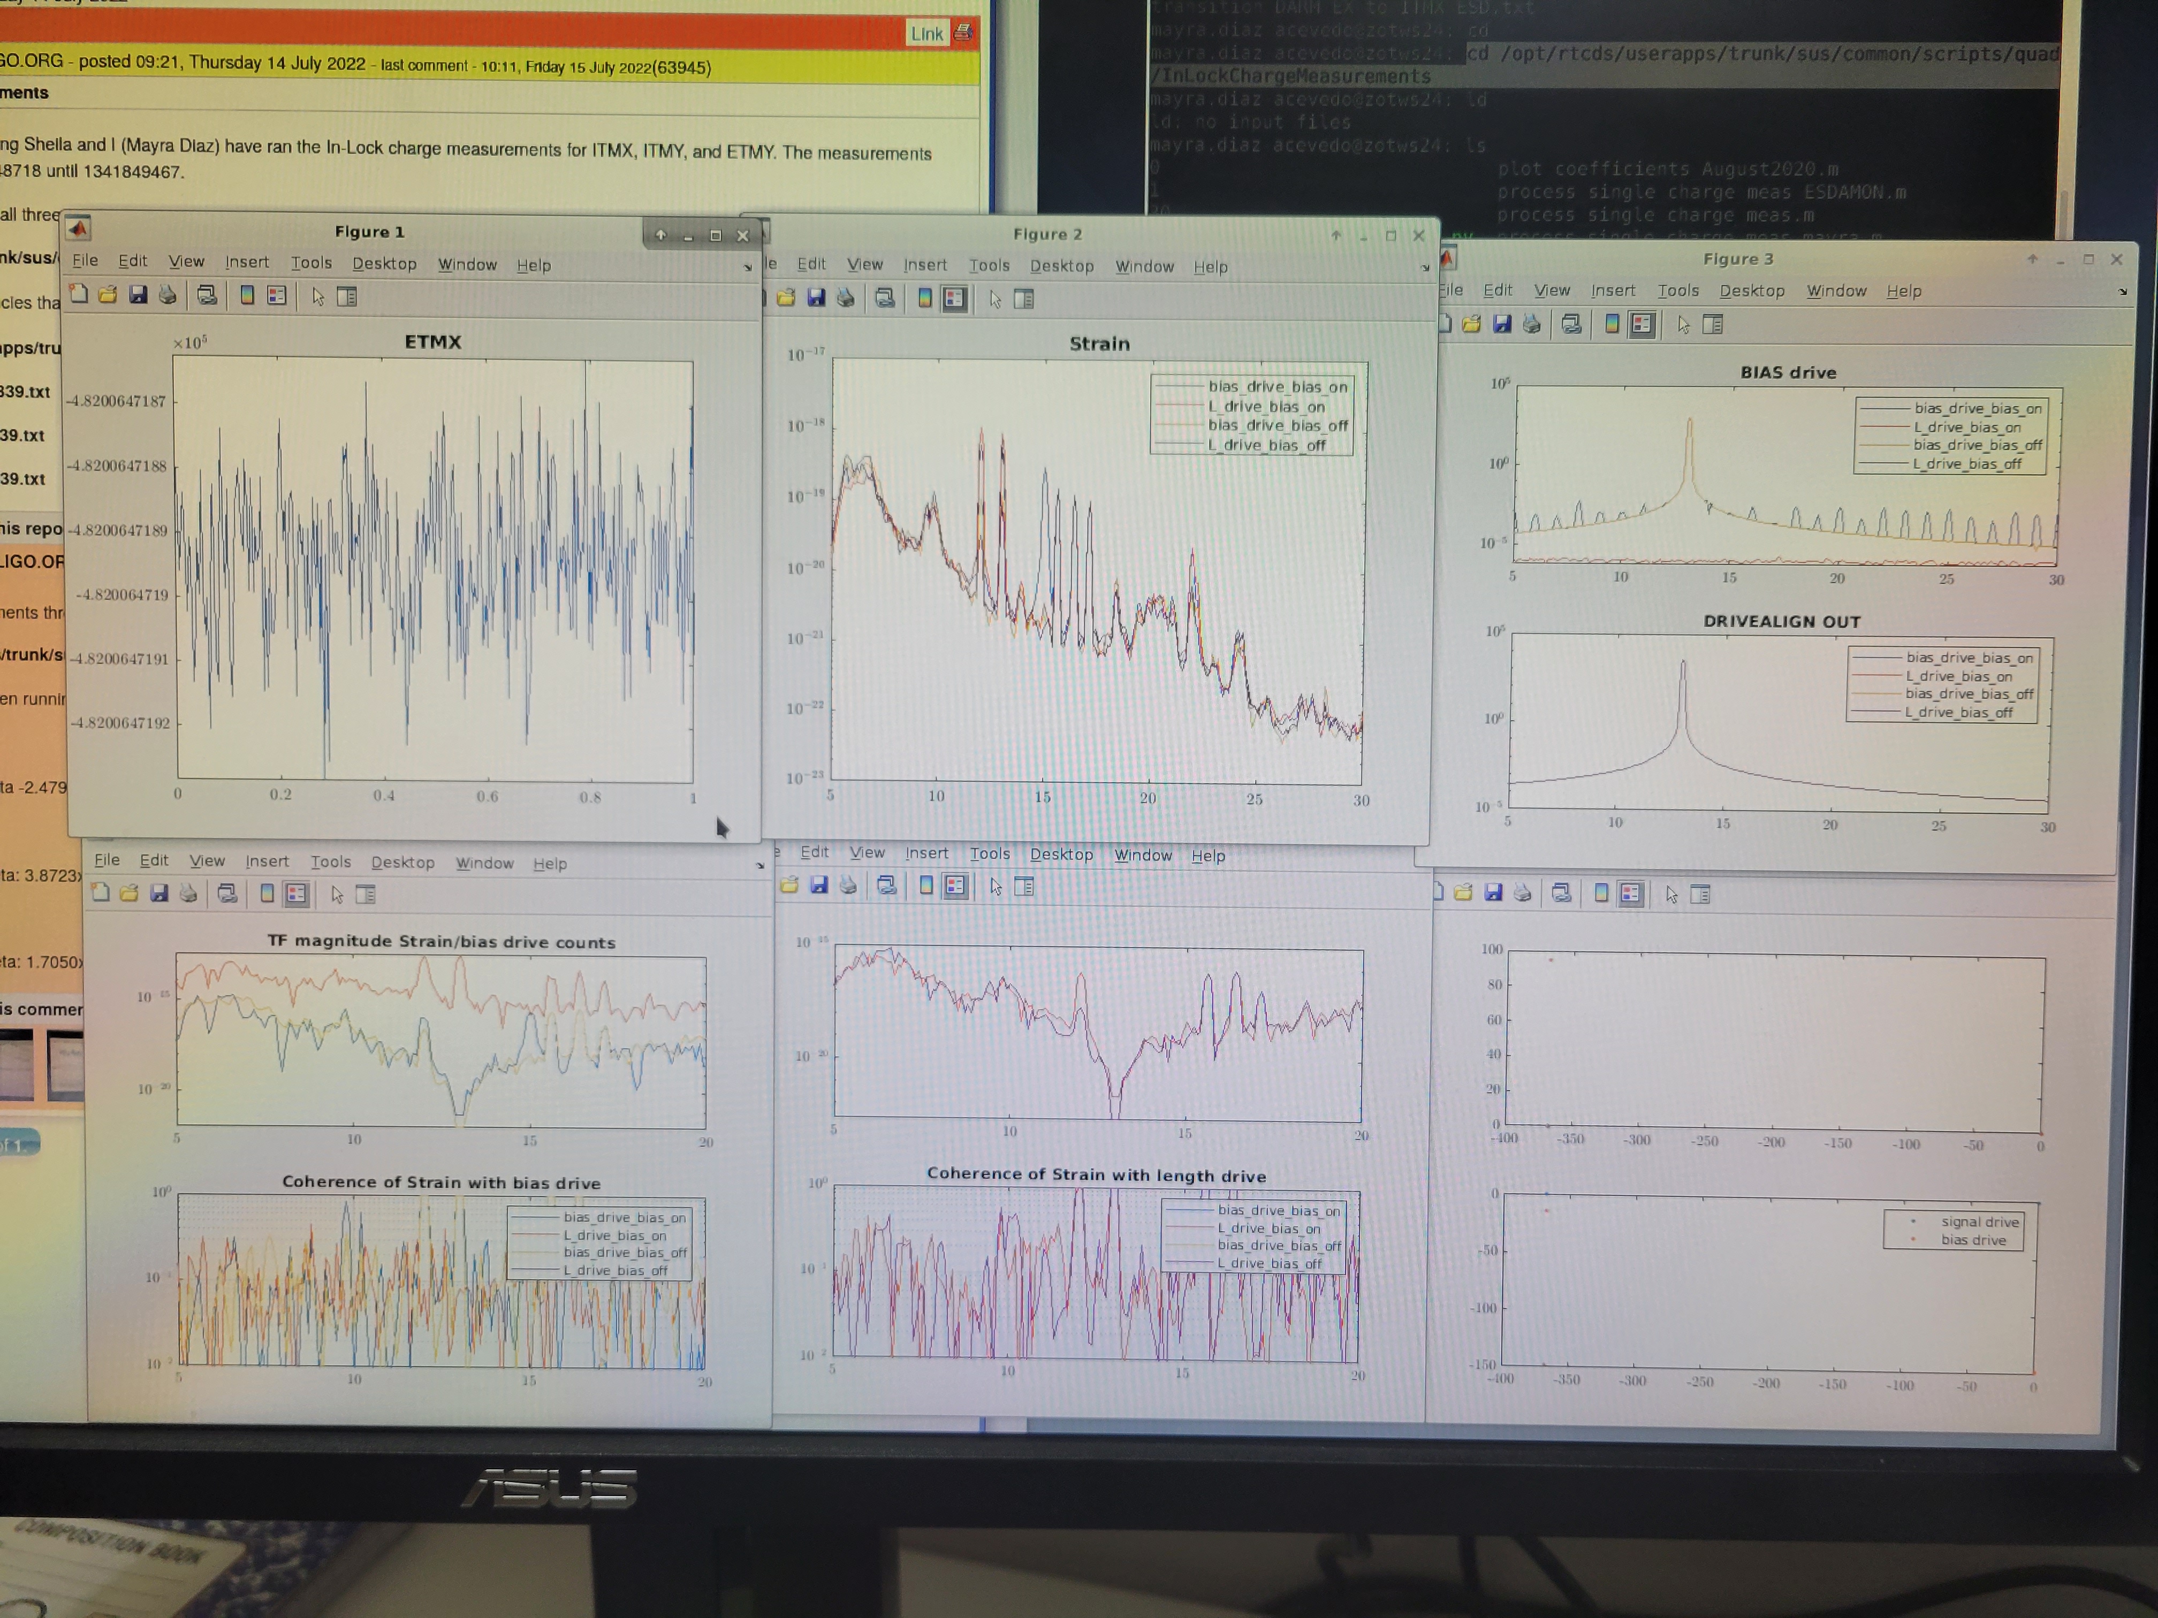Open Insert menu in Figure 1

(247, 262)
